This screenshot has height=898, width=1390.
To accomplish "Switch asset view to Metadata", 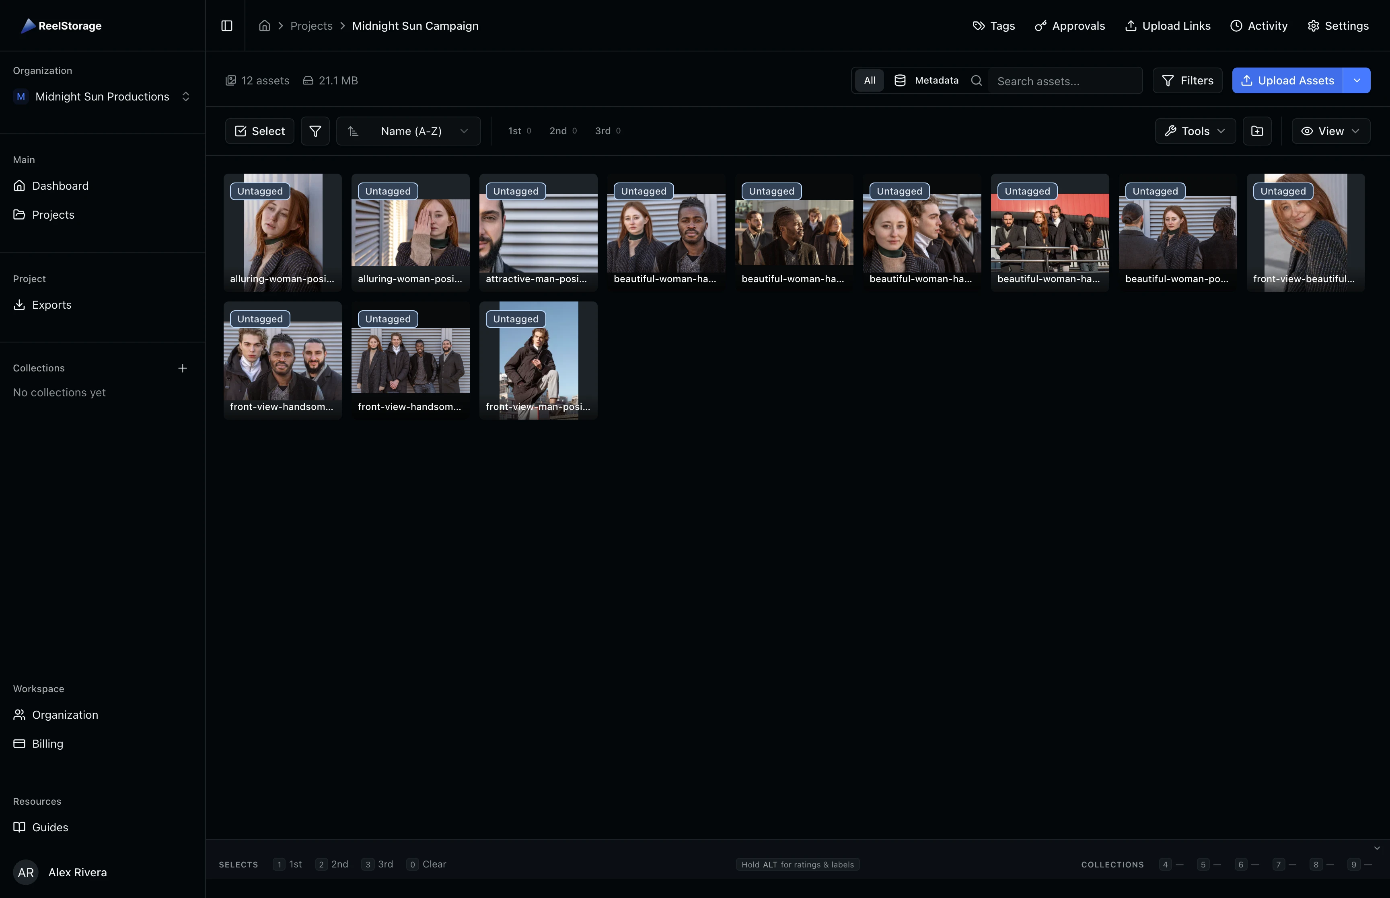I will [926, 80].
